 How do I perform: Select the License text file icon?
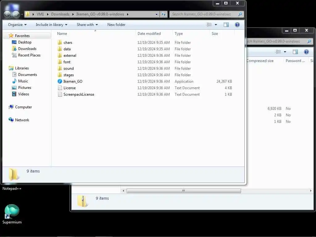60,88
